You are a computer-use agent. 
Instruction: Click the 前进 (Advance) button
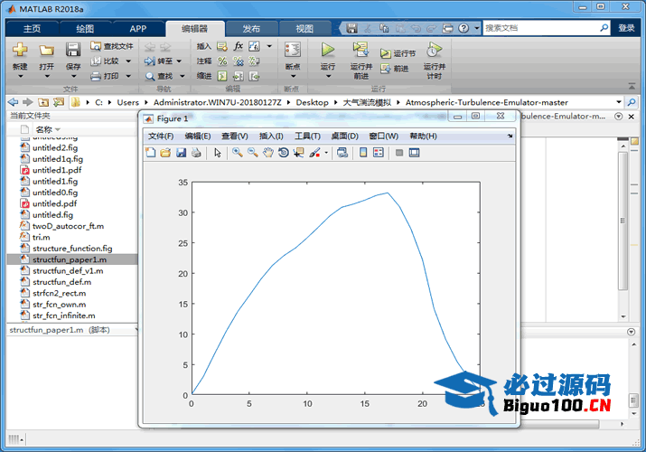[395, 69]
